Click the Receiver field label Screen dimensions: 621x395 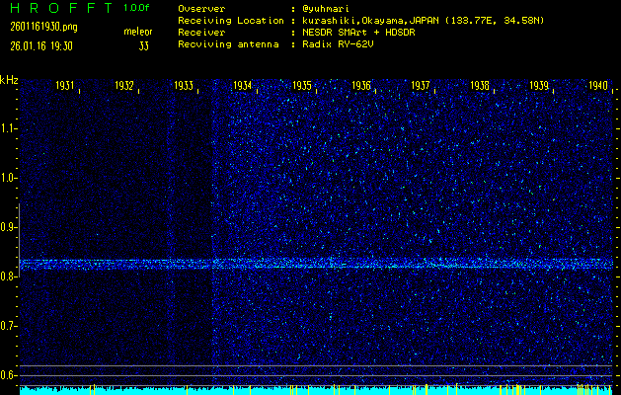coord(201,33)
